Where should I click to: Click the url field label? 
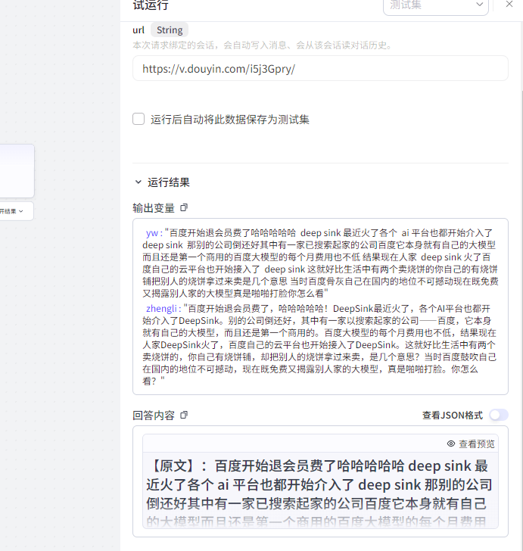pyautogui.click(x=139, y=30)
